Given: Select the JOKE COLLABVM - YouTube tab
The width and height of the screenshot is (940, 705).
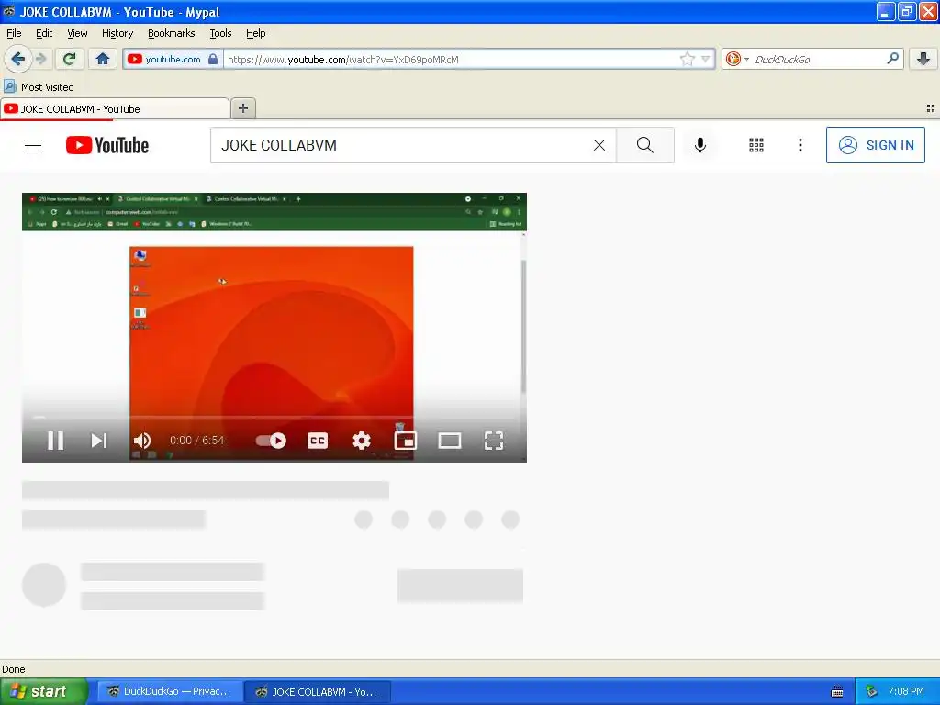Looking at the screenshot, I should [115, 109].
